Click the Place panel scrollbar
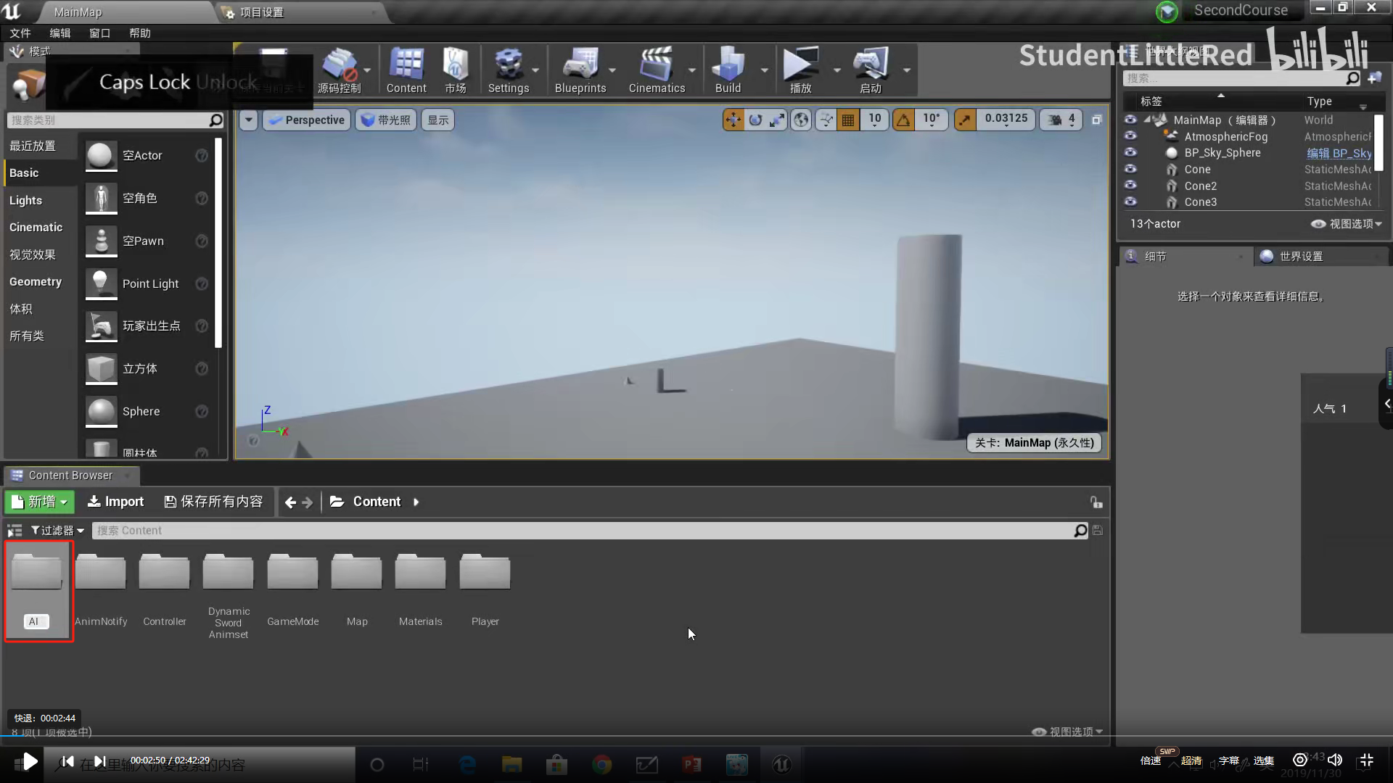The image size is (1393, 783). pyautogui.click(x=218, y=243)
